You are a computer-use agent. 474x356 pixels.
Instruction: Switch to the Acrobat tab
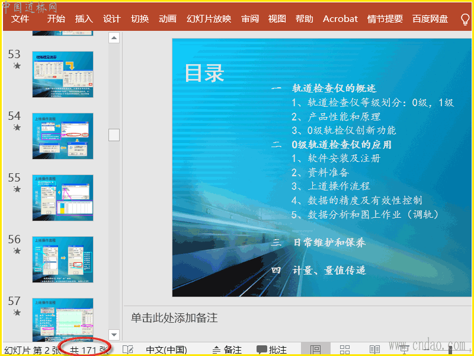click(x=340, y=19)
